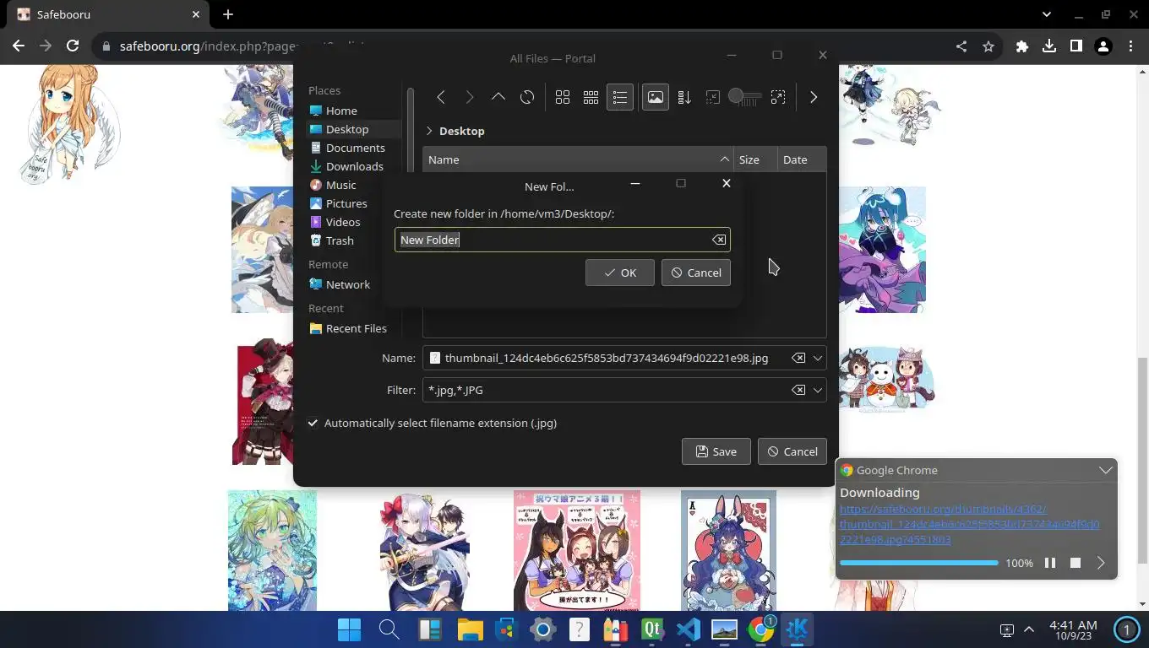
Task: Toggle the file preview image button
Action: coord(656,98)
